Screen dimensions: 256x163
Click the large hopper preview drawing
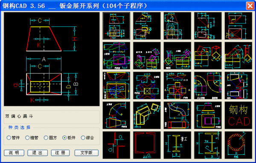[x=52, y=59]
